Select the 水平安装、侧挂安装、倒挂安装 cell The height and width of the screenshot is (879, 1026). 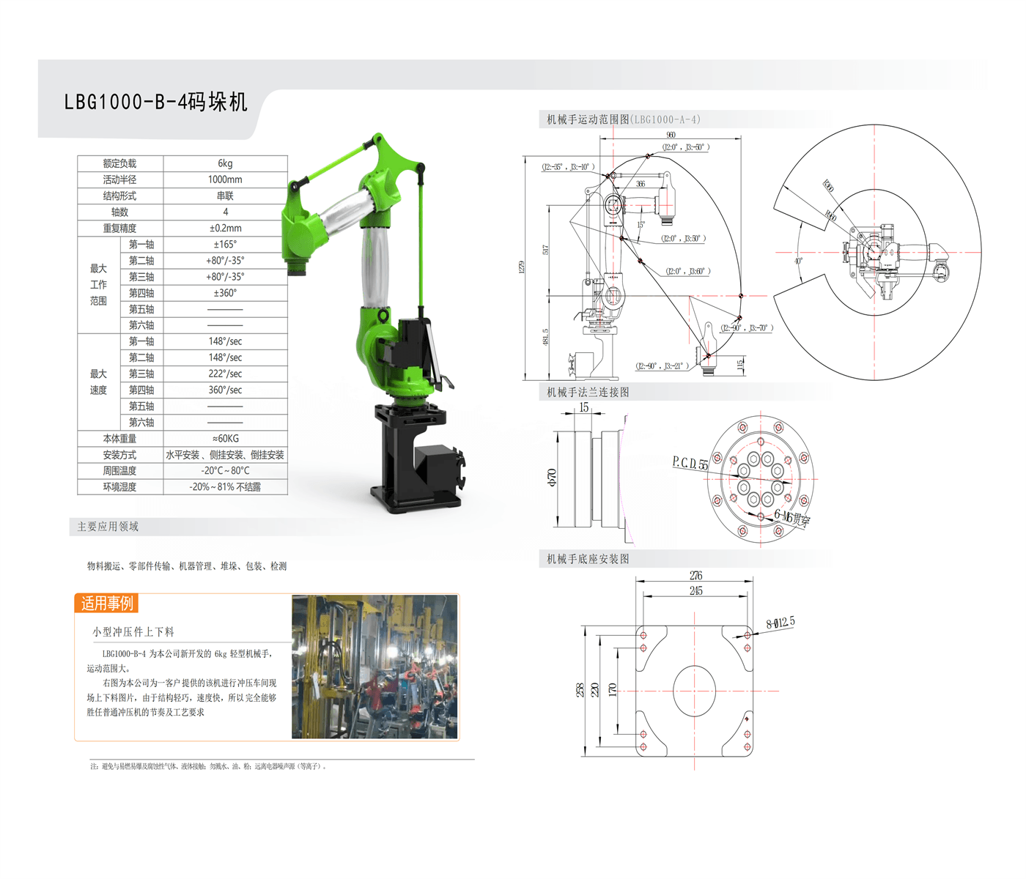[225, 455]
